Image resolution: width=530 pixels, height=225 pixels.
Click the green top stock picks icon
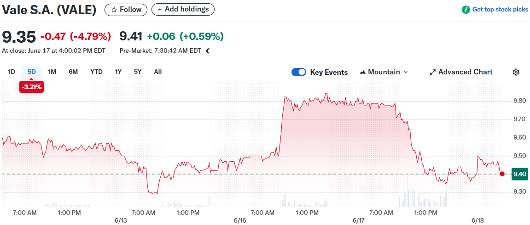click(466, 10)
